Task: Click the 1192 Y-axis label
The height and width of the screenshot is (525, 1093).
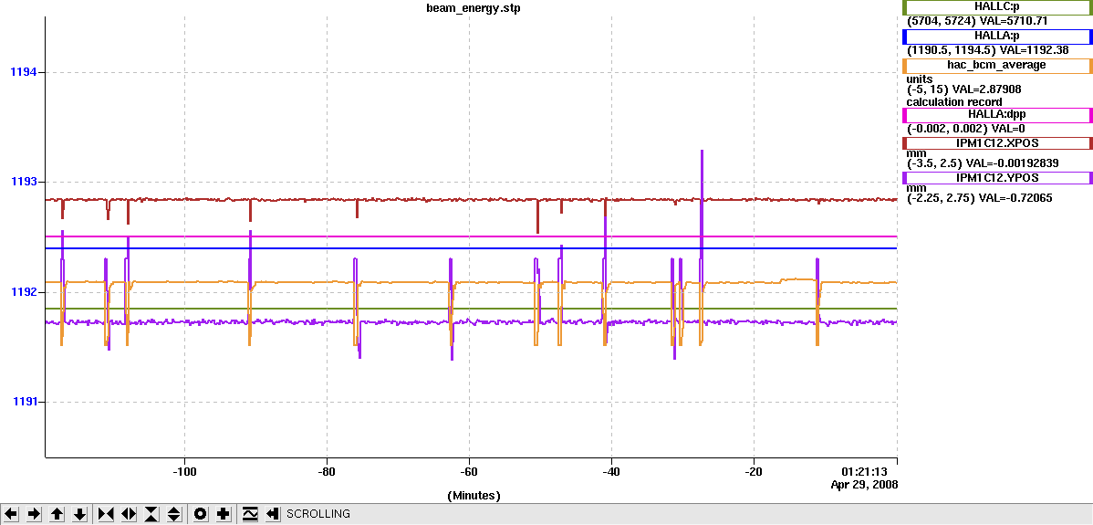Action: click(x=23, y=292)
